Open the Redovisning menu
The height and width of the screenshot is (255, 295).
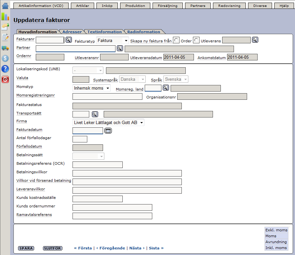229,6
